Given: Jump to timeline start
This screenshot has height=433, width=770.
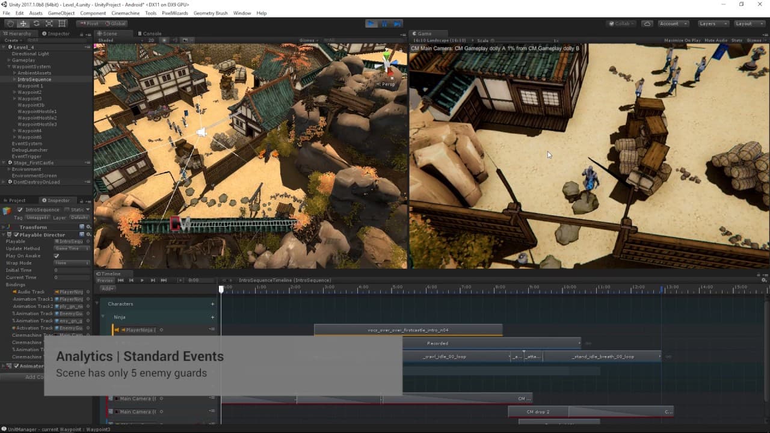Looking at the screenshot, I should click(x=120, y=280).
